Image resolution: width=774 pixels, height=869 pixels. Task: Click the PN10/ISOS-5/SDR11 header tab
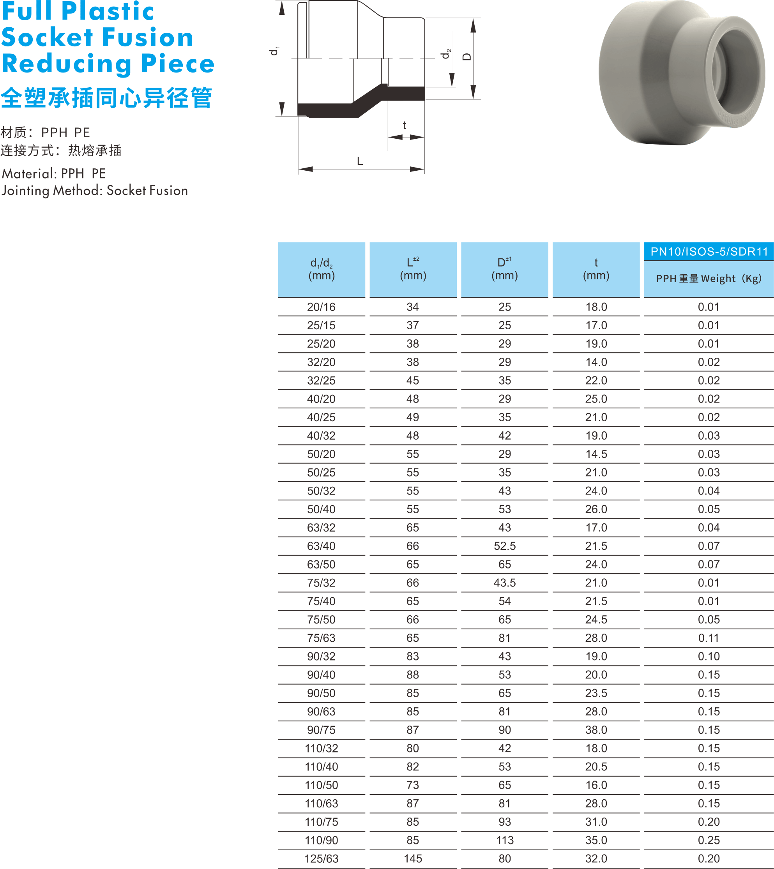point(709,251)
